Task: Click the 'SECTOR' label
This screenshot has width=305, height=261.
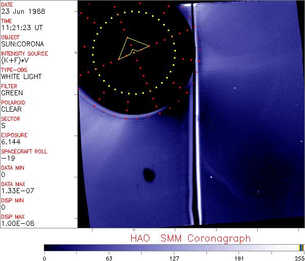Action: point(10,119)
